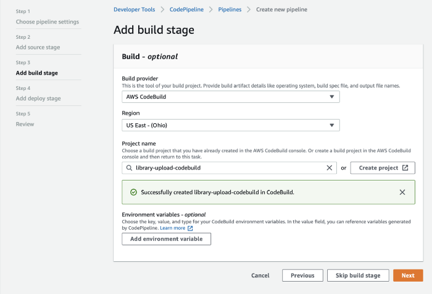Open the CodePipeline breadcrumb link
The height and width of the screenshot is (294, 432).
[186, 9]
